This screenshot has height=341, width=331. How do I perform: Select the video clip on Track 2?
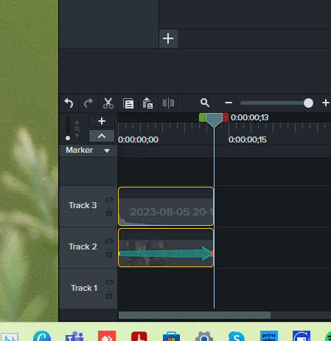pos(166,247)
